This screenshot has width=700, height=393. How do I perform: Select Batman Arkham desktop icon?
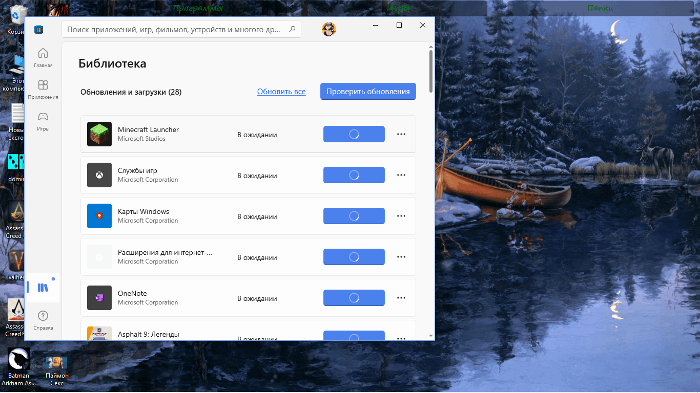(x=19, y=367)
